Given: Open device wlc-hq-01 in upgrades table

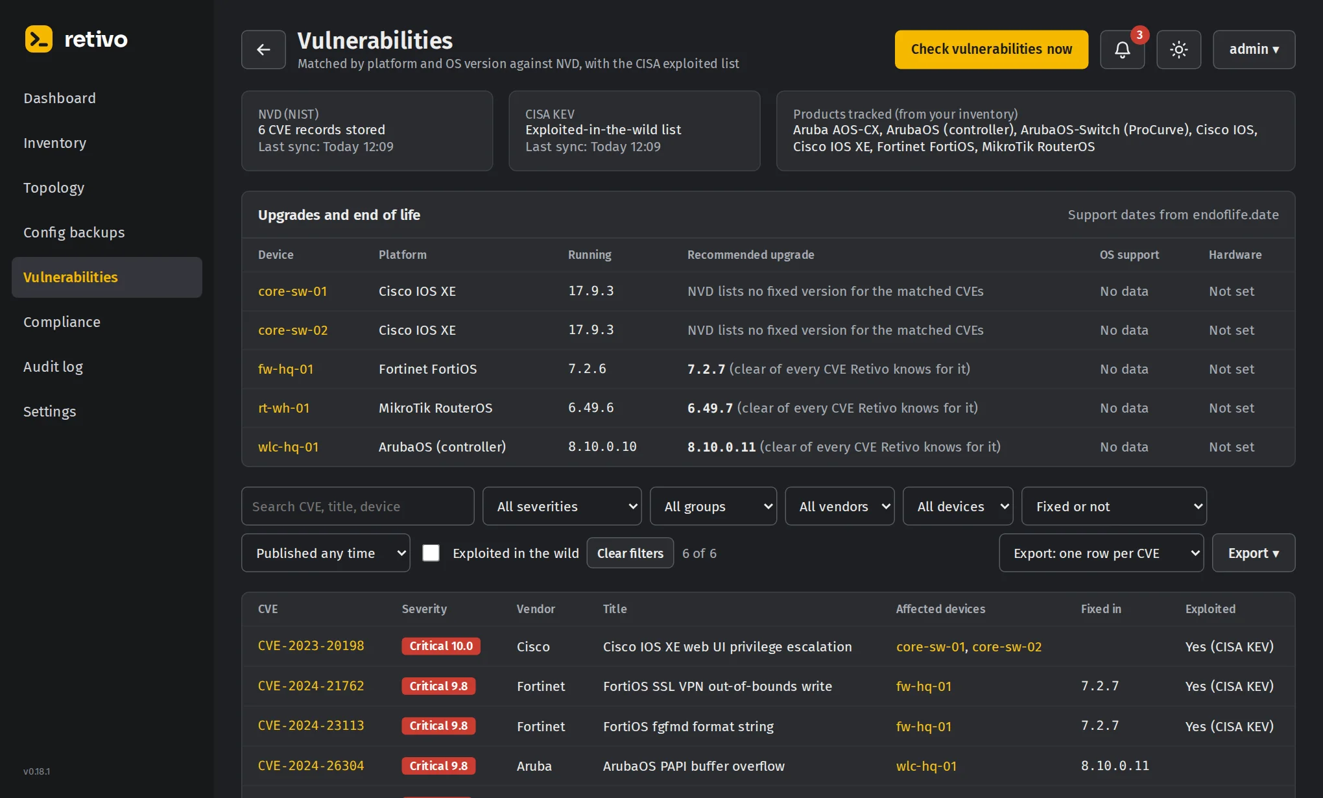Looking at the screenshot, I should 289,447.
